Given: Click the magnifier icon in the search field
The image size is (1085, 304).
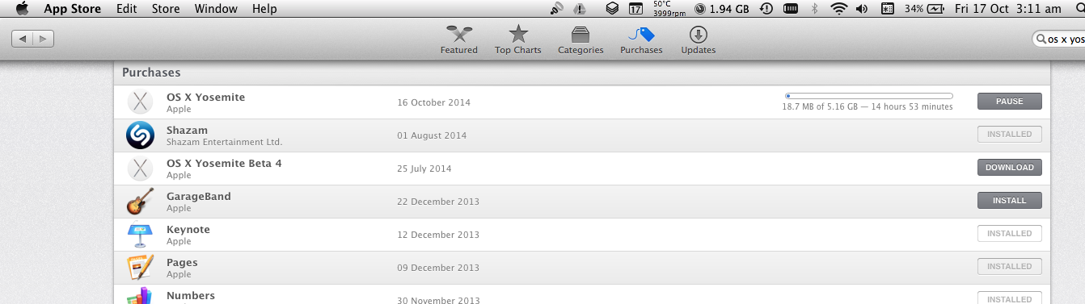Looking at the screenshot, I should [1041, 39].
